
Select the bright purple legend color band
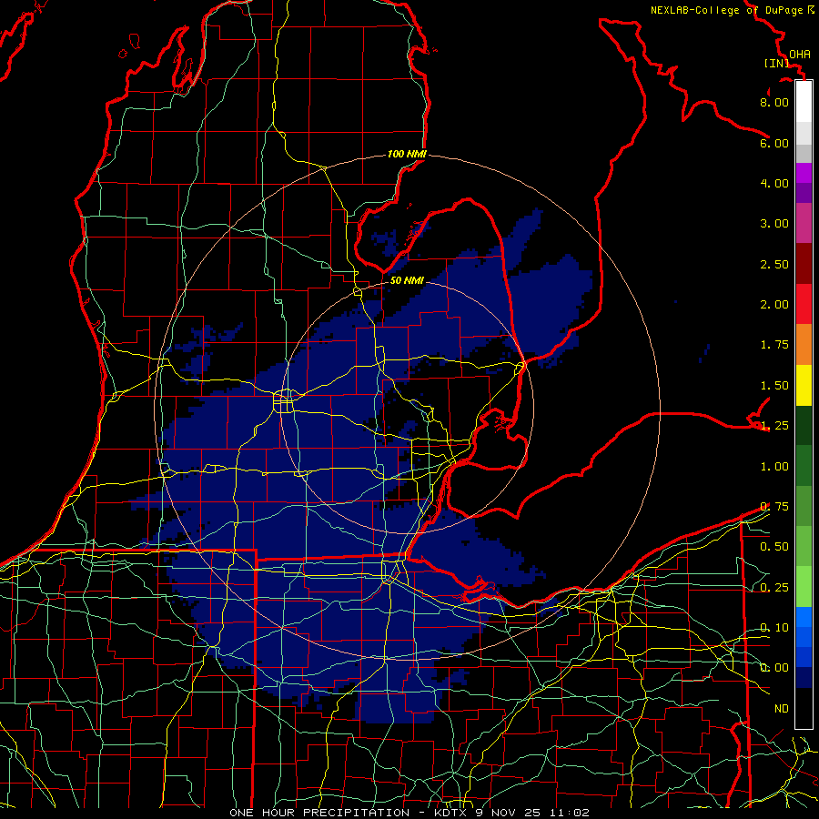click(804, 173)
